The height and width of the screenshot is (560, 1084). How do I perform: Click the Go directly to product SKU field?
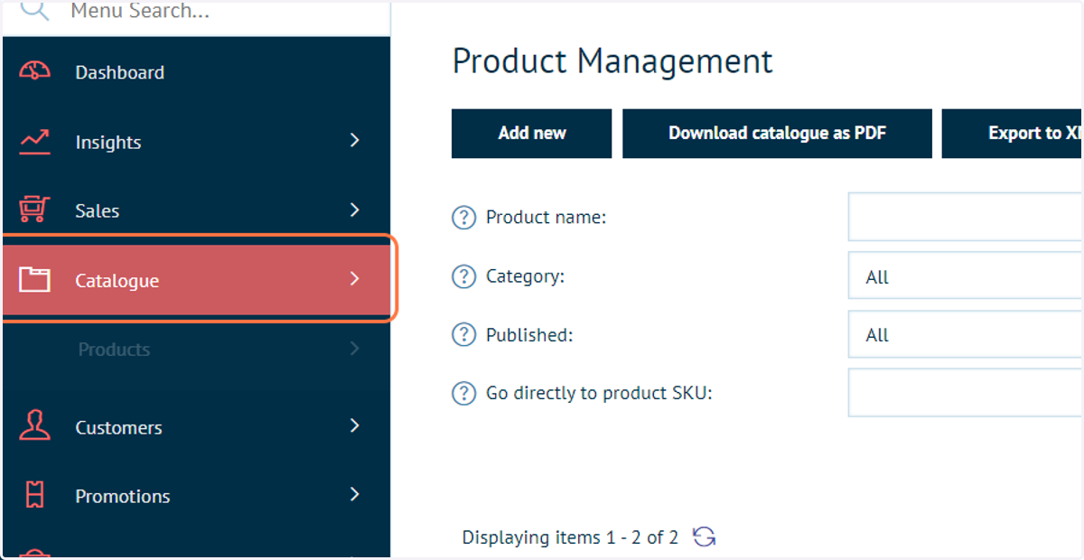966,392
